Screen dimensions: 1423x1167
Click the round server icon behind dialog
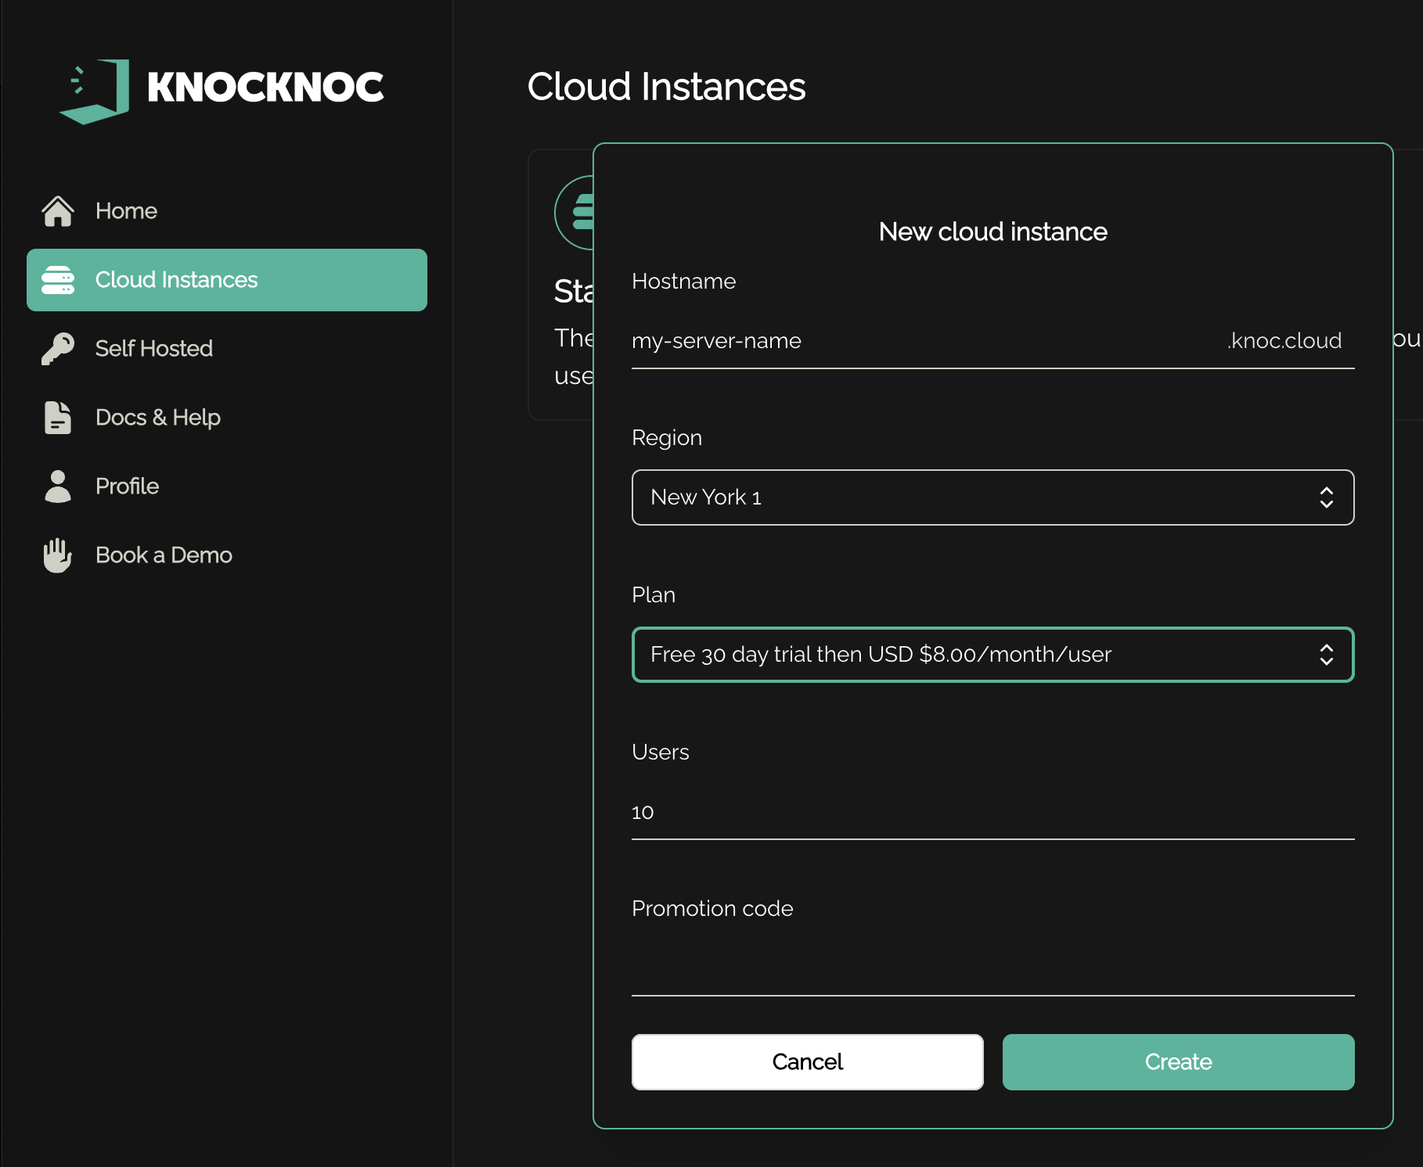(x=575, y=213)
